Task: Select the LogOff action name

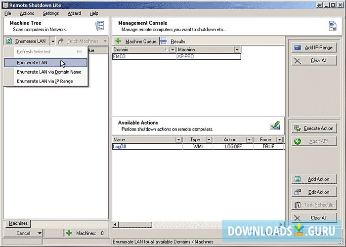Action: (x=147, y=146)
